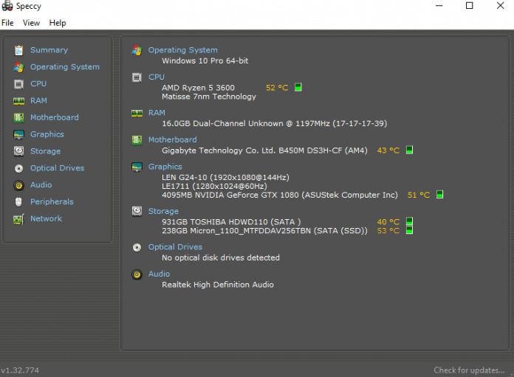514x377 pixels.
Task: Click the Storage icon in summary panel
Action: (137, 211)
